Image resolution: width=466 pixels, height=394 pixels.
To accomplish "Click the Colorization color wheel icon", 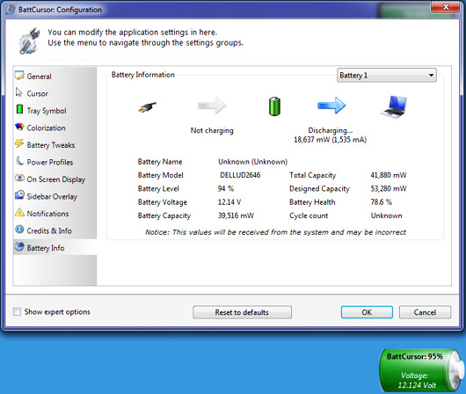I will click(x=19, y=127).
